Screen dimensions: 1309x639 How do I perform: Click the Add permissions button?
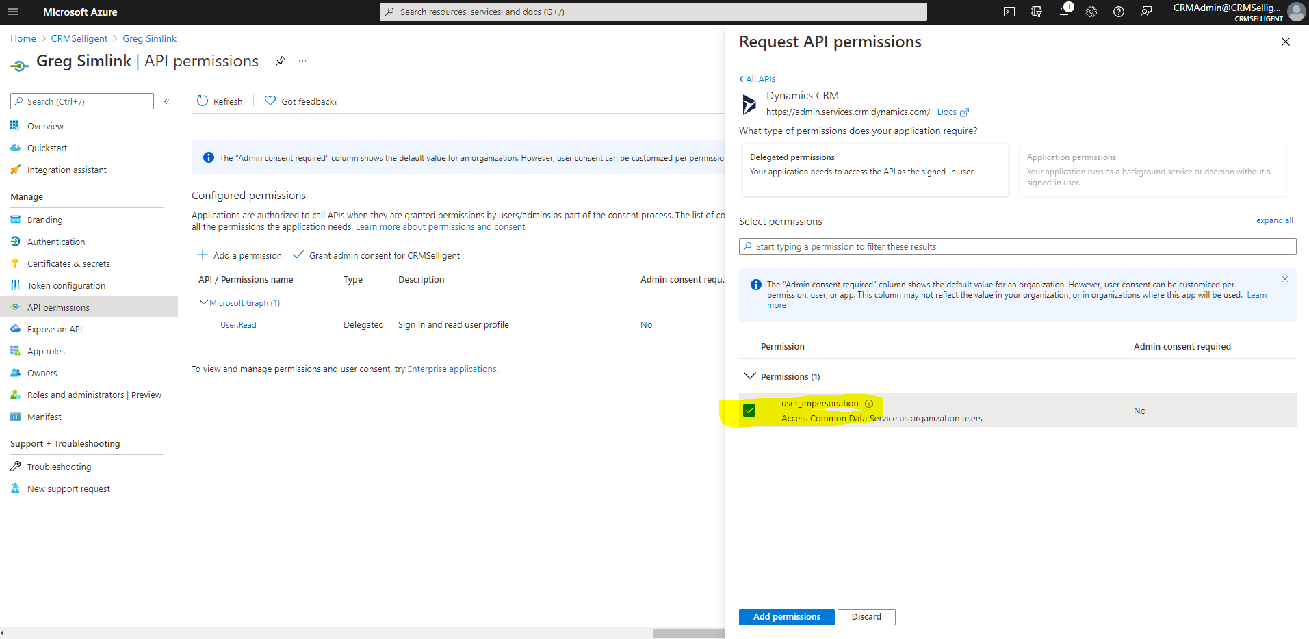tap(786, 616)
